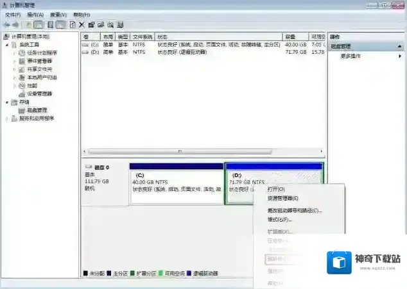Open 任务计划程序 (Task Scheduler) in the tree
The image size is (407, 289).
point(42,53)
